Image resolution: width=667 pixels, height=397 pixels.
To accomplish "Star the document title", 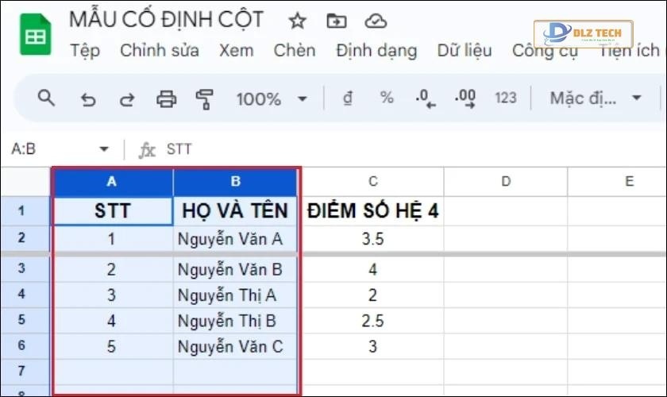I will 297,21.
